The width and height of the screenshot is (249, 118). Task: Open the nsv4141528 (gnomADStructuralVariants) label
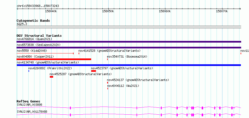click(x=109, y=51)
